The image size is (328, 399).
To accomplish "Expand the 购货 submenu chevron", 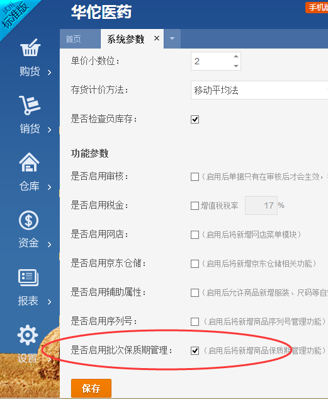I will tap(50, 72).
